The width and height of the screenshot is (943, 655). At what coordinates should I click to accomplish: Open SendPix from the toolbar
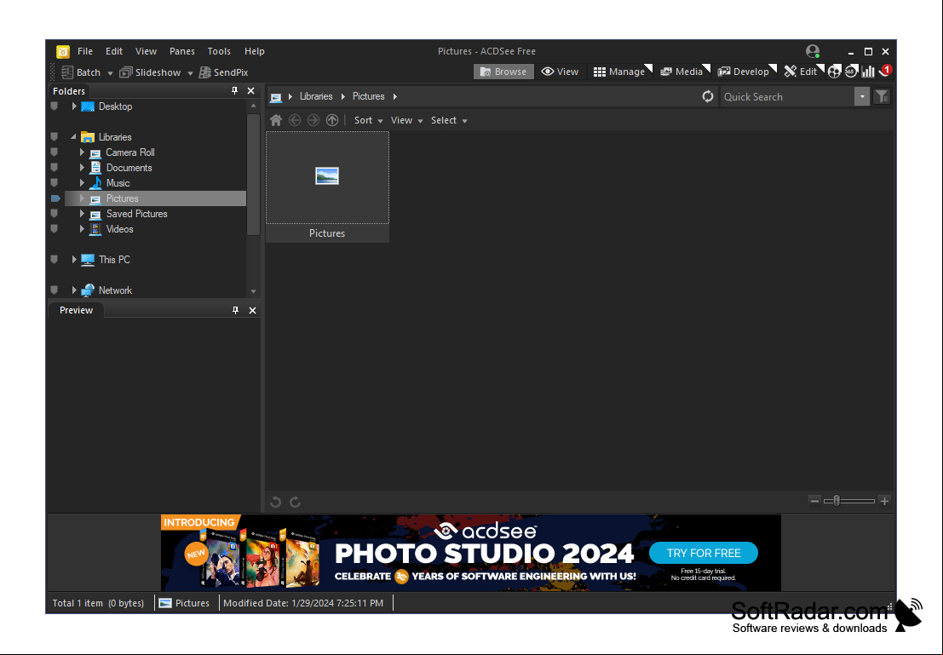coord(223,72)
